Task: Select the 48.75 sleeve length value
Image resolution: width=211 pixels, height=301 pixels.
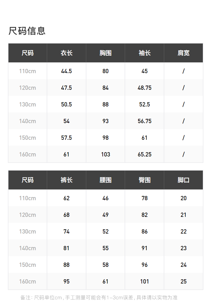Action: click(x=145, y=88)
